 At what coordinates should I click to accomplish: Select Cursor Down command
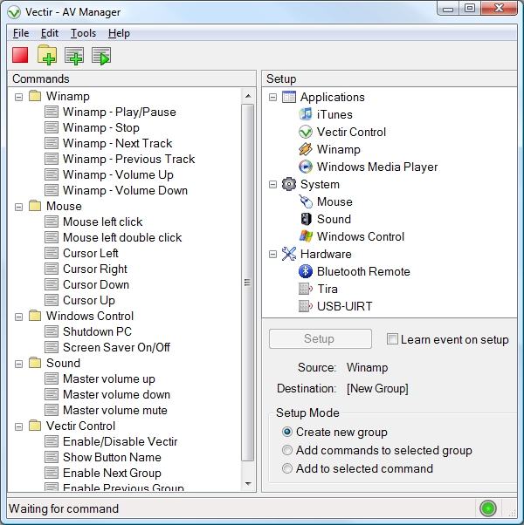click(x=96, y=284)
